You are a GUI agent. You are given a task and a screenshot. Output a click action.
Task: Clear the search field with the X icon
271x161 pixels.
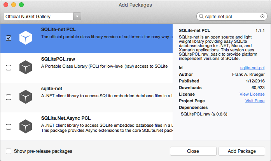point(262,16)
